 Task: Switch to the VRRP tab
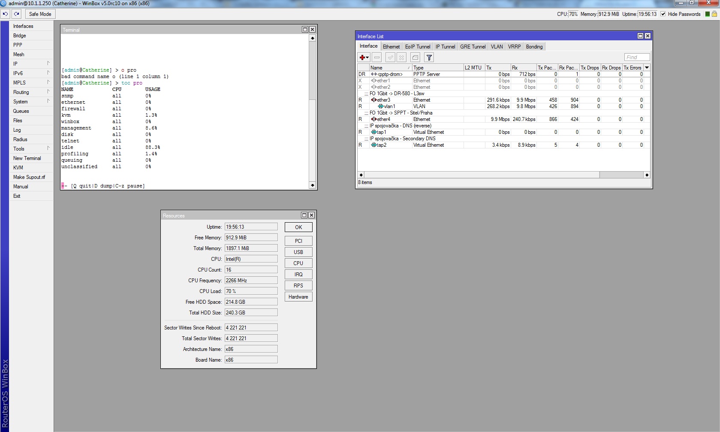pos(515,47)
